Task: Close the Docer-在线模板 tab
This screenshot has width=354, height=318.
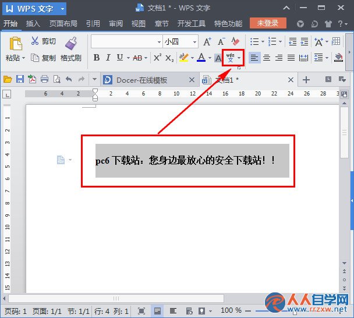Action: pyautogui.click(x=192, y=80)
